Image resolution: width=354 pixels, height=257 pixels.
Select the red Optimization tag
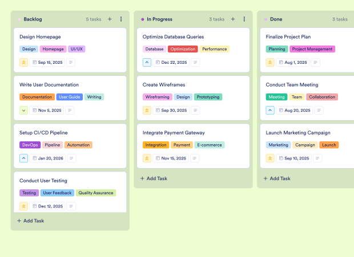183,49
